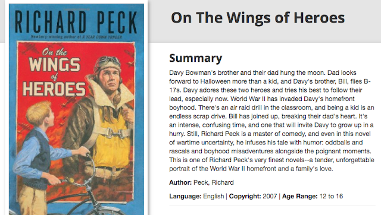Click the 2007 copyright year

pos(270,196)
